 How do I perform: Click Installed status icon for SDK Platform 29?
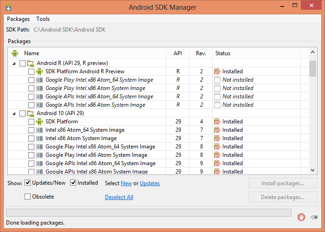pos(217,122)
